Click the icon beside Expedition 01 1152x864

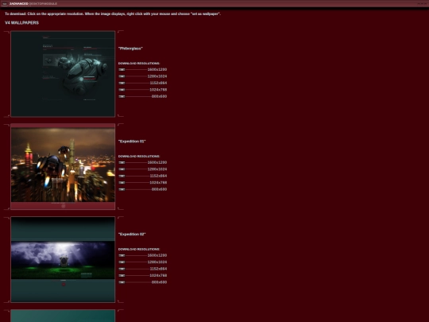click(122, 176)
